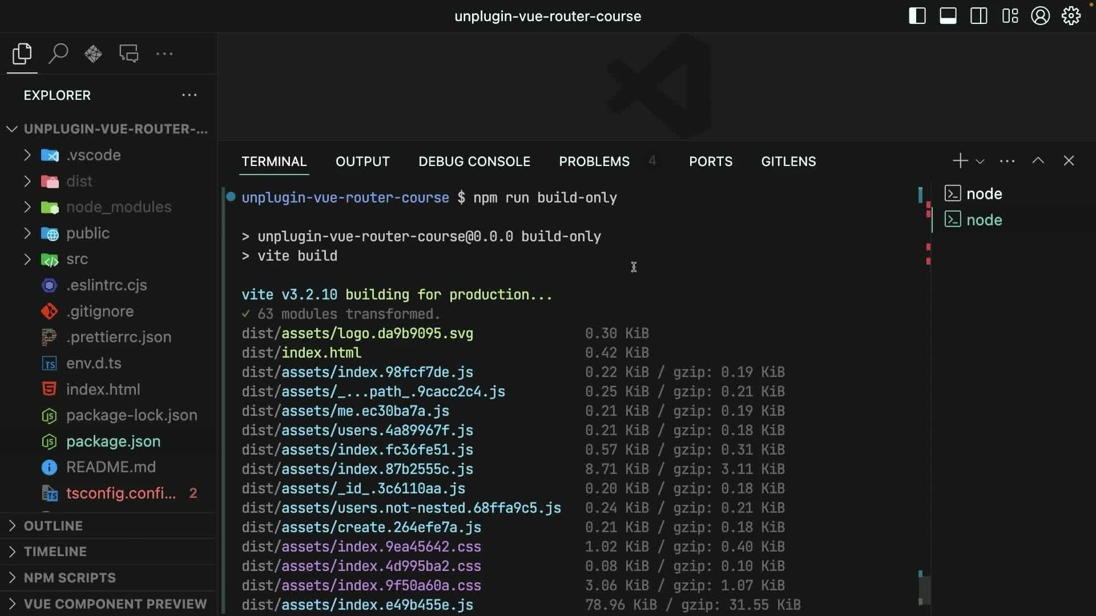Expand the NPM SCRIPTS section
1096x616 pixels.
coord(70,577)
